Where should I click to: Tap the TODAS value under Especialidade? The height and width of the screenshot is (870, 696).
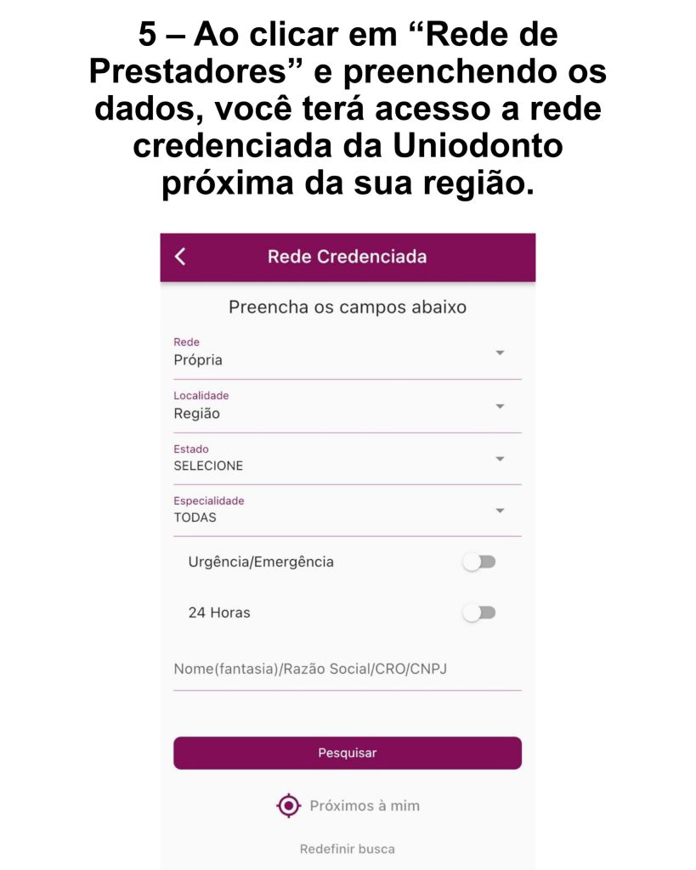(195, 517)
